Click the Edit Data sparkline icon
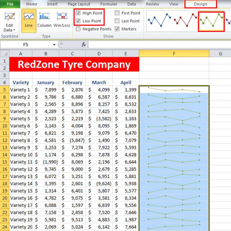Screen dimensions: 231x231 [9, 17]
